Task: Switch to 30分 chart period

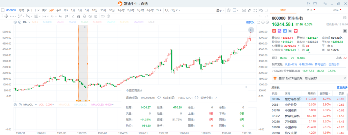Action: point(112,10)
